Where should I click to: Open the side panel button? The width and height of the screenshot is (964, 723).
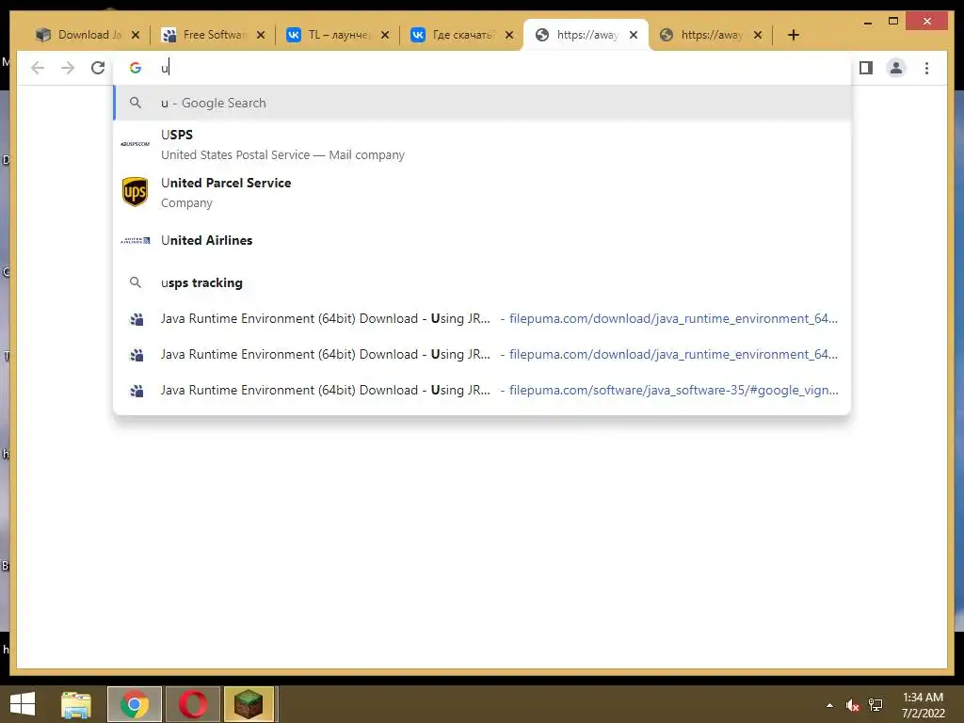(866, 68)
